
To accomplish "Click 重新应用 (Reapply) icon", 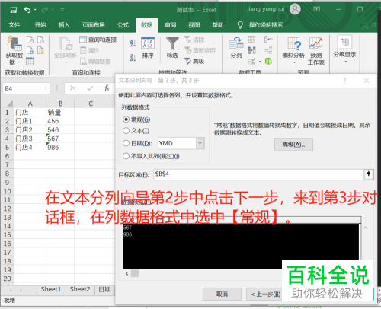I will point(187,50).
